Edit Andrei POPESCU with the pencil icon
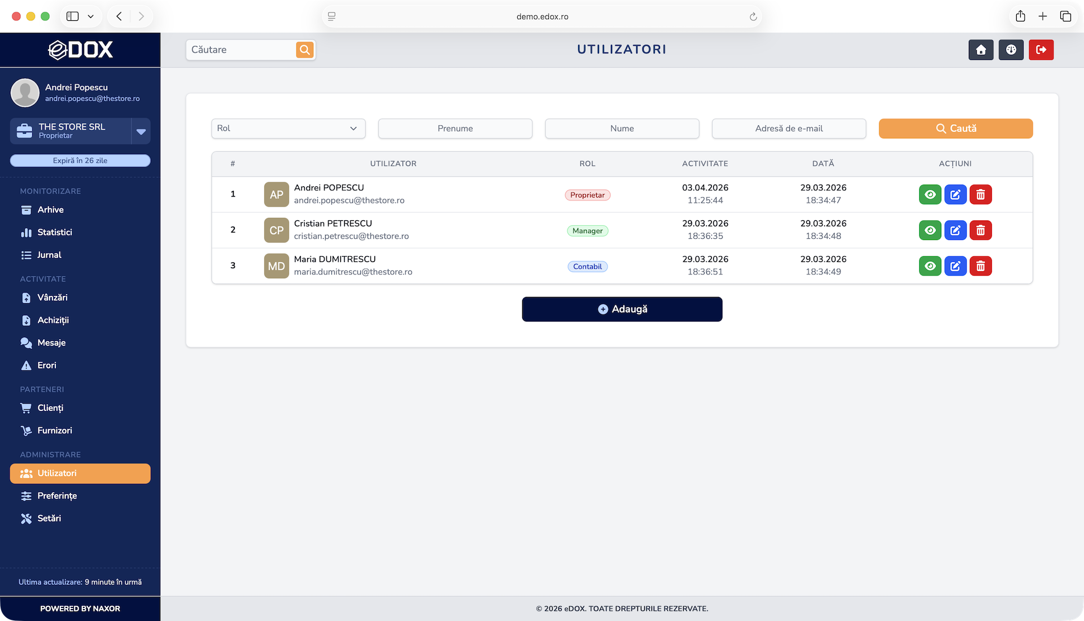Screen dimensions: 1084x621 coord(955,195)
